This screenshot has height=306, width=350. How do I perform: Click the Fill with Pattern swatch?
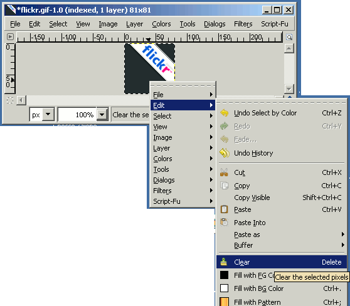224,302
